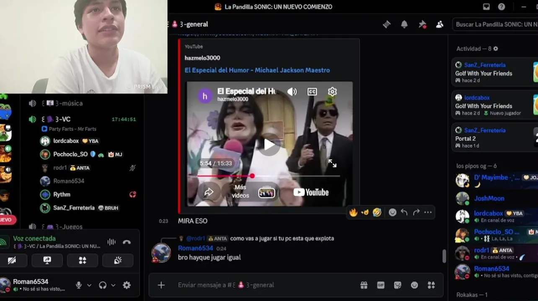
Task: Open the Discord help icon
Action: 502,7
